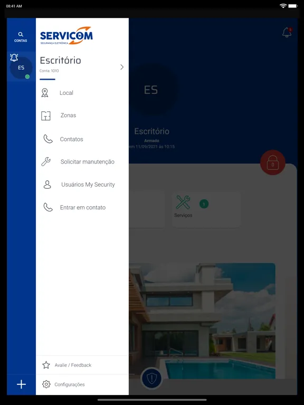Open the Serviços tools card
The height and width of the screenshot is (405, 304).
(x=206, y=209)
